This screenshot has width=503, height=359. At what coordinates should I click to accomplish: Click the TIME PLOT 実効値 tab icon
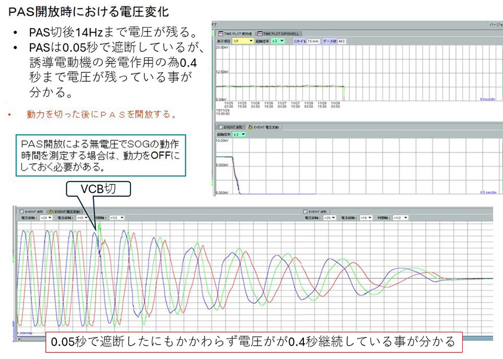tap(218, 33)
